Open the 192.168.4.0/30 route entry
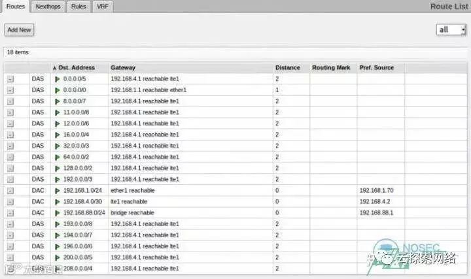 [82, 202]
